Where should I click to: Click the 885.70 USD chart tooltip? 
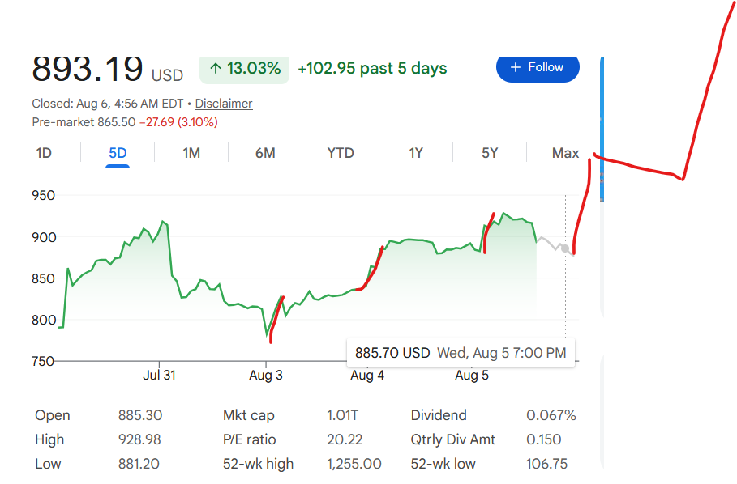[461, 353]
